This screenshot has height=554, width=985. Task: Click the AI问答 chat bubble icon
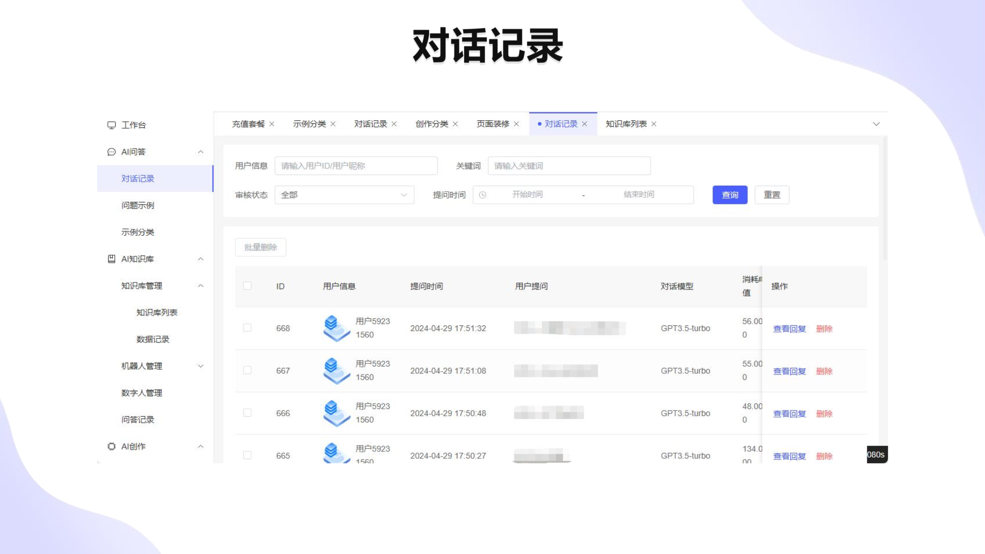point(111,152)
